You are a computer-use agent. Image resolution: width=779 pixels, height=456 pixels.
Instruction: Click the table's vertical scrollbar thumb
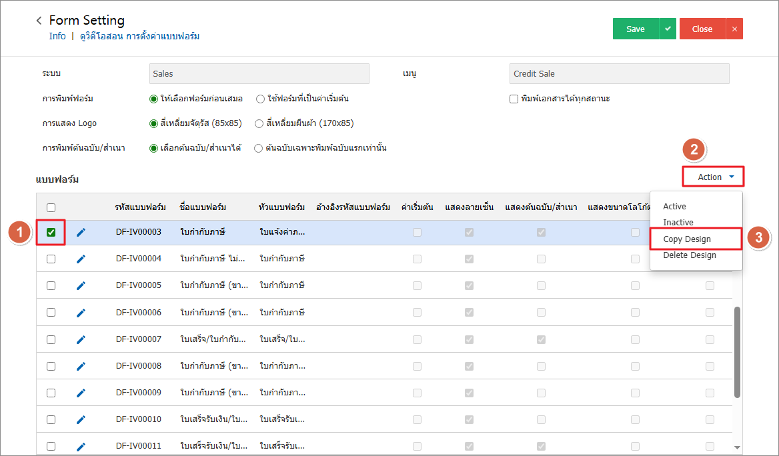[x=737, y=352]
